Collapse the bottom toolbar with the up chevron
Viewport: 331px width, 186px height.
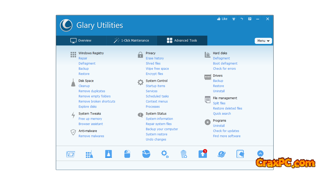(260, 154)
